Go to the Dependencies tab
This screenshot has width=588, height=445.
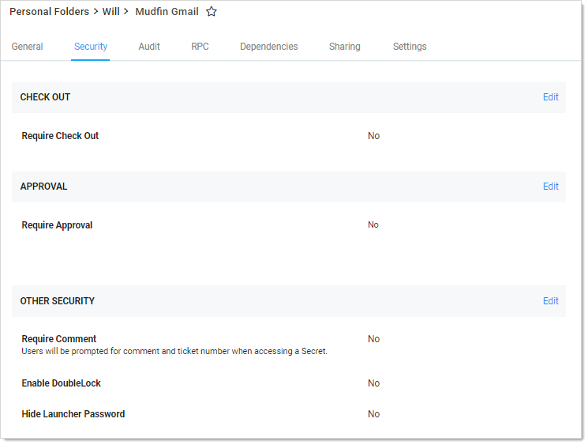click(269, 47)
